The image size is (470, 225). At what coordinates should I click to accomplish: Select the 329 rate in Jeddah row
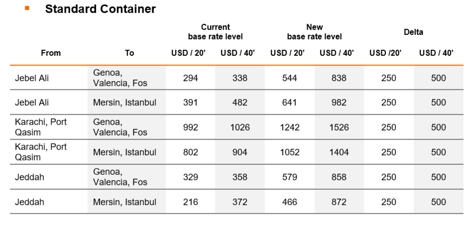[x=190, y=177]
